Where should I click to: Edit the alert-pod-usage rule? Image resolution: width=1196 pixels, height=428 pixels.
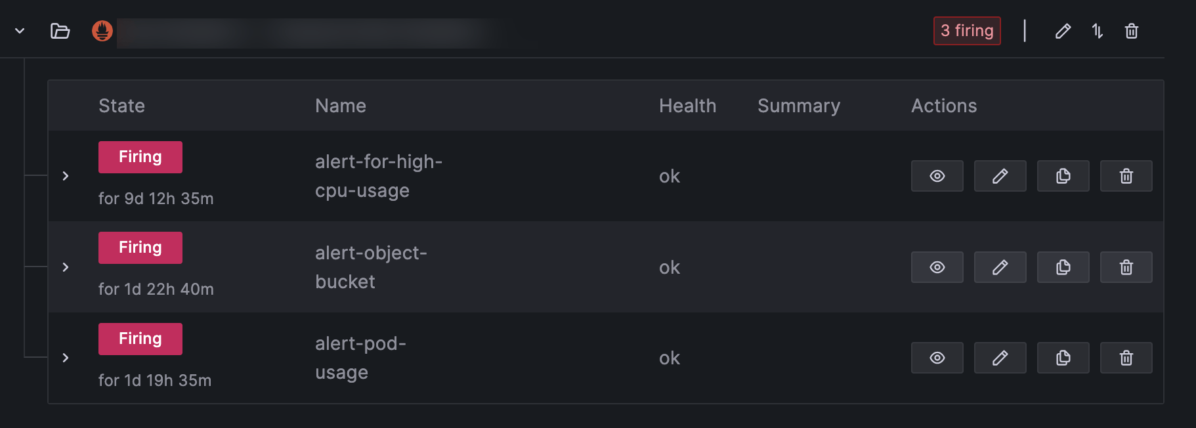point(1000,358)
